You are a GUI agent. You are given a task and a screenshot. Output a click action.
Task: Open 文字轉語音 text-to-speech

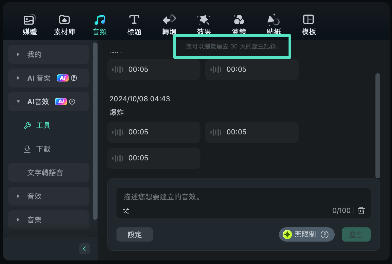click(x=48, y=172)
